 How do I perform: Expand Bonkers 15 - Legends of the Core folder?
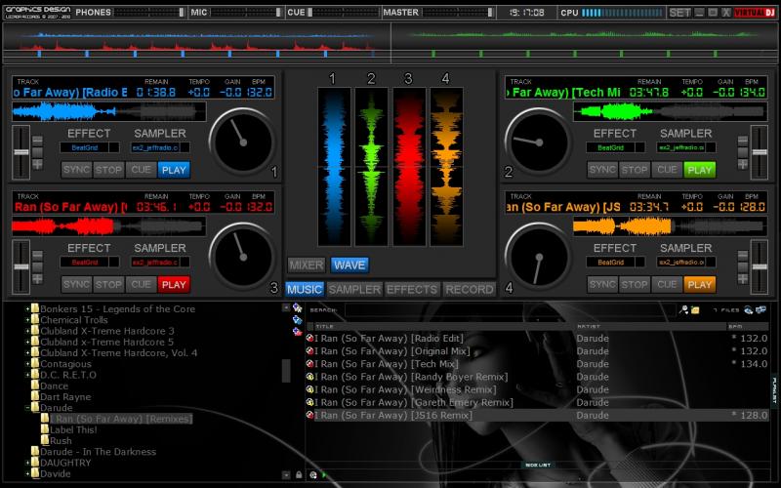click(28, 308)
